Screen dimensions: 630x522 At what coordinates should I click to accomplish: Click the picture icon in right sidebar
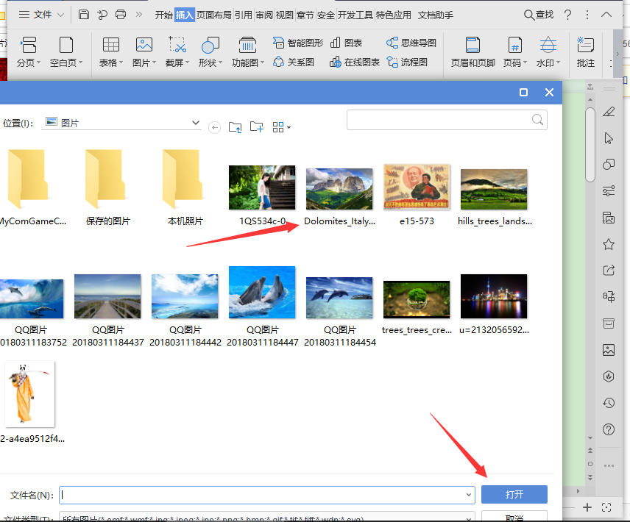pyautogui.click(x=609, y=350)
